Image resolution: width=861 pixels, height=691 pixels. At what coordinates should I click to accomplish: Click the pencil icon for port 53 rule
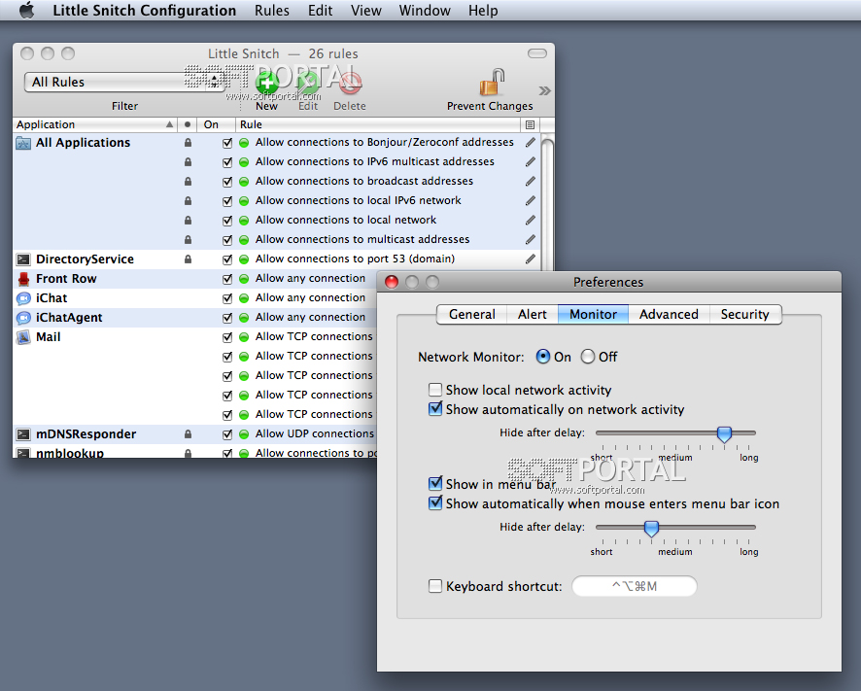tap(530, 259)
